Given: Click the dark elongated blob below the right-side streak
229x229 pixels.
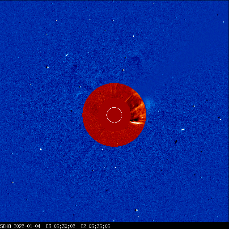Looking at the screenshot, I should pos(176,141).
